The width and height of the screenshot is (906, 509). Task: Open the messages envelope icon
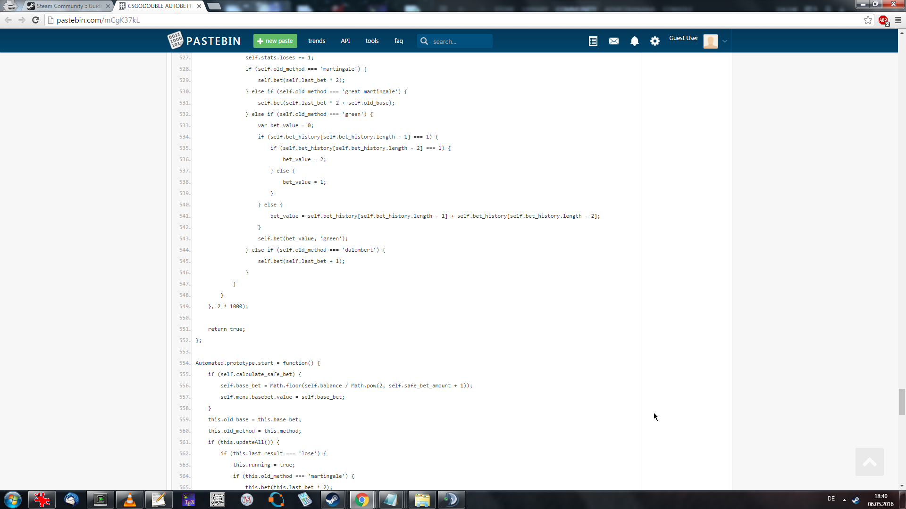614,41
